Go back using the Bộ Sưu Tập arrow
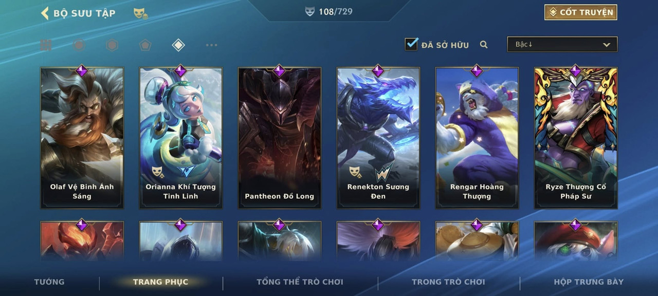Image resolution: width=658 pixels, height=296 pixels. pyautogui.click(x=45, y=13)
